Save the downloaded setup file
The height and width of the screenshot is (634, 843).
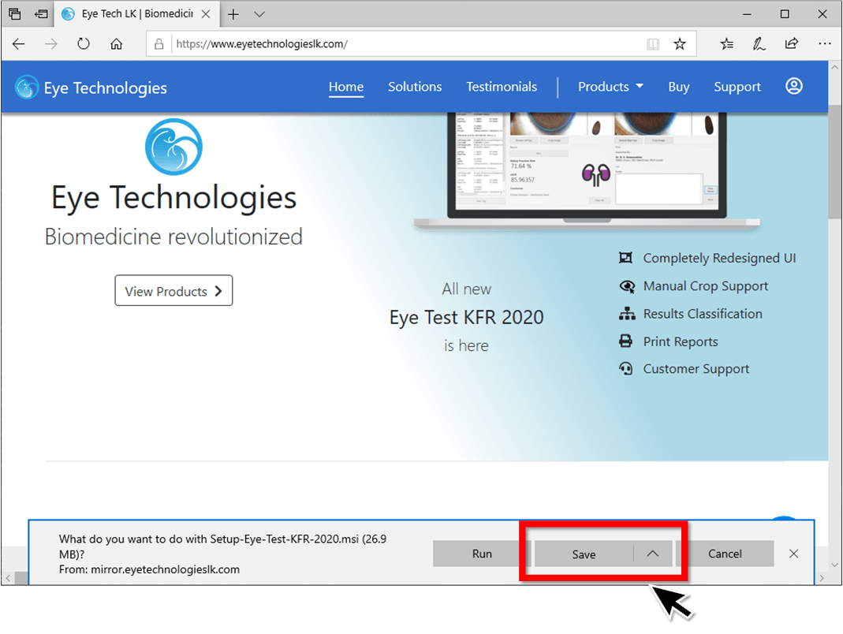click(x=584, y=554)
